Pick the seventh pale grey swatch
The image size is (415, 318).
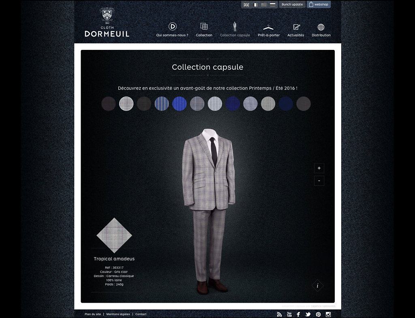(x=215, y=103)
